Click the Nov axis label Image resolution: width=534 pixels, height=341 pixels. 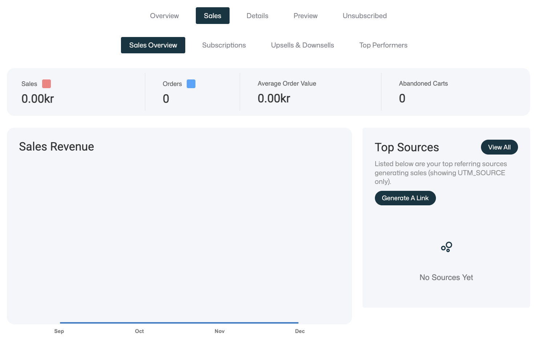[x=219, y=331]
